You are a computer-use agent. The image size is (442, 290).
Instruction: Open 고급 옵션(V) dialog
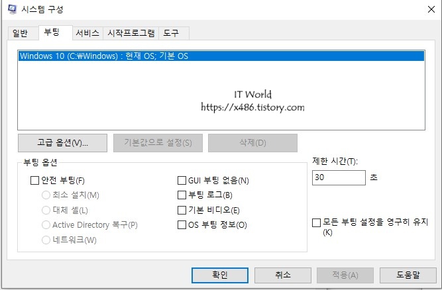[x=62, y=143]
